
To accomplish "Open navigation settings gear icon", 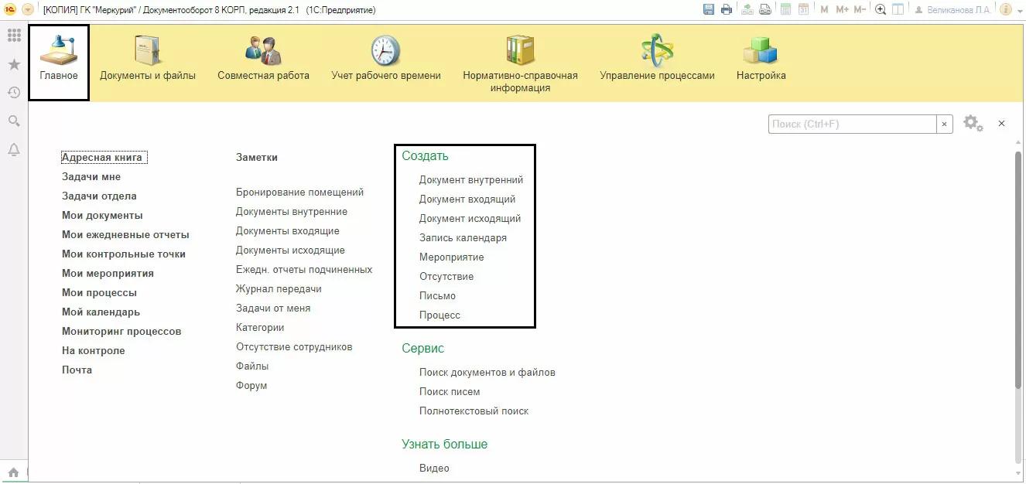I will pos(973,124).
